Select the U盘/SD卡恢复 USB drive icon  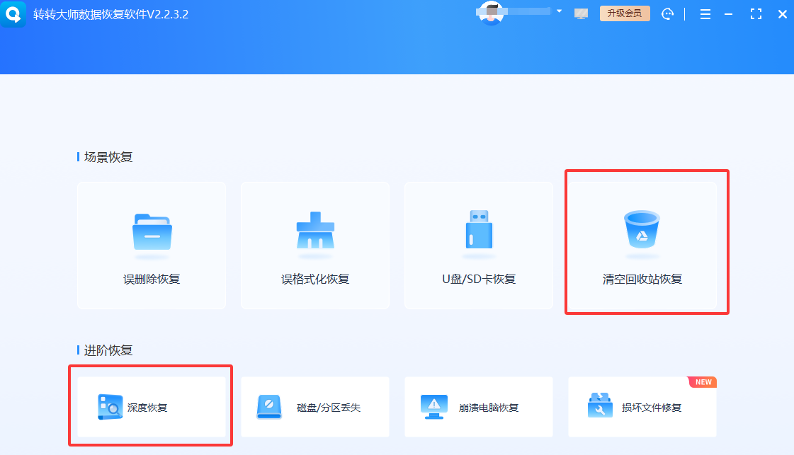(x=479, y=229)
